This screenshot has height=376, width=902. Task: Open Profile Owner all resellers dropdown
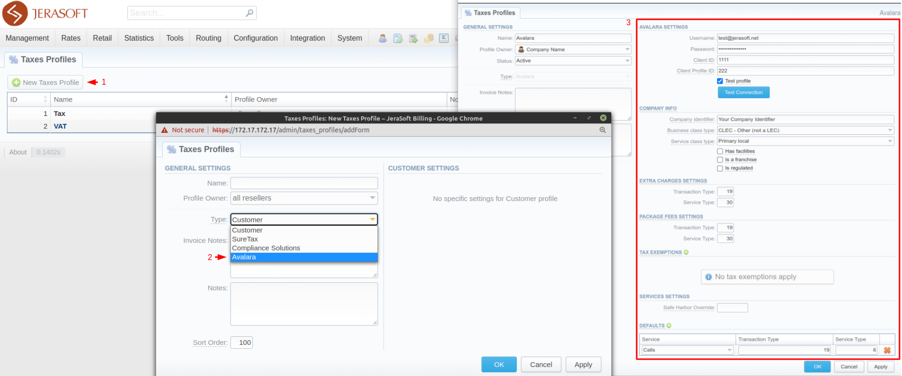304,198
